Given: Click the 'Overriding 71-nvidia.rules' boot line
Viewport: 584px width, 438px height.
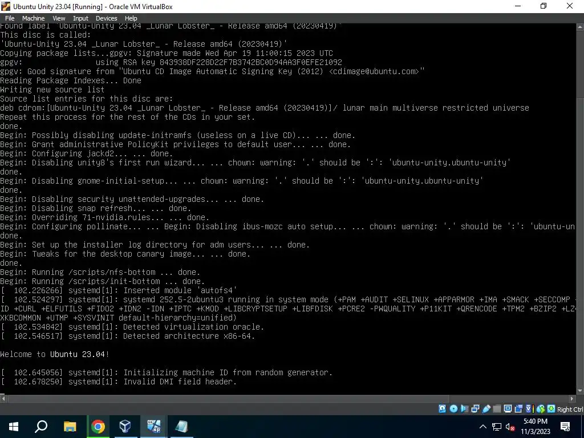Looking at the screenshot, I should (x=105, y=217).
